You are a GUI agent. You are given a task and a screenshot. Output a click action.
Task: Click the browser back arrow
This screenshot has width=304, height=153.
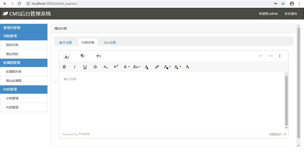(x=5, y=3)
